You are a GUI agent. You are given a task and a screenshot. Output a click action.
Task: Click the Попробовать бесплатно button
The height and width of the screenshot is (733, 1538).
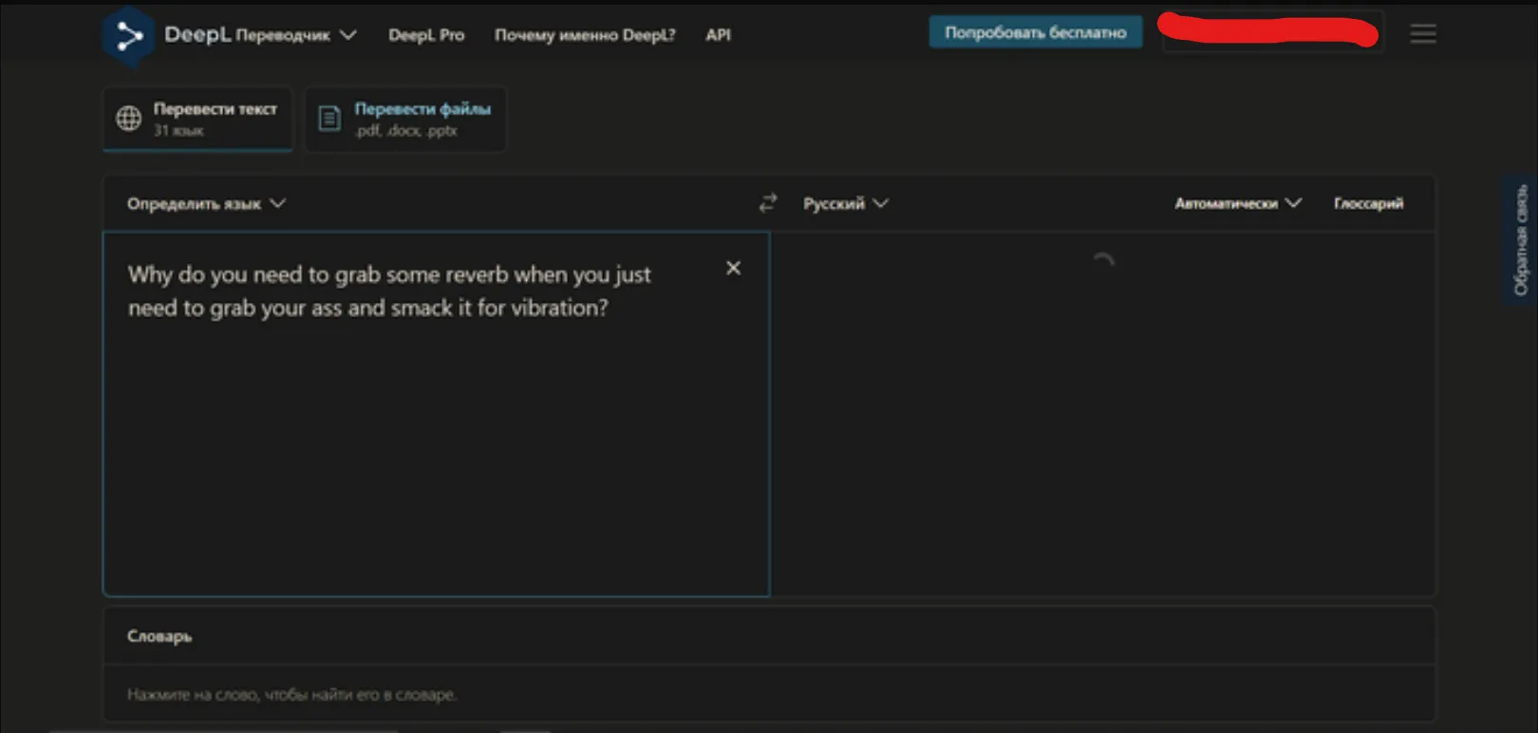1035,32
